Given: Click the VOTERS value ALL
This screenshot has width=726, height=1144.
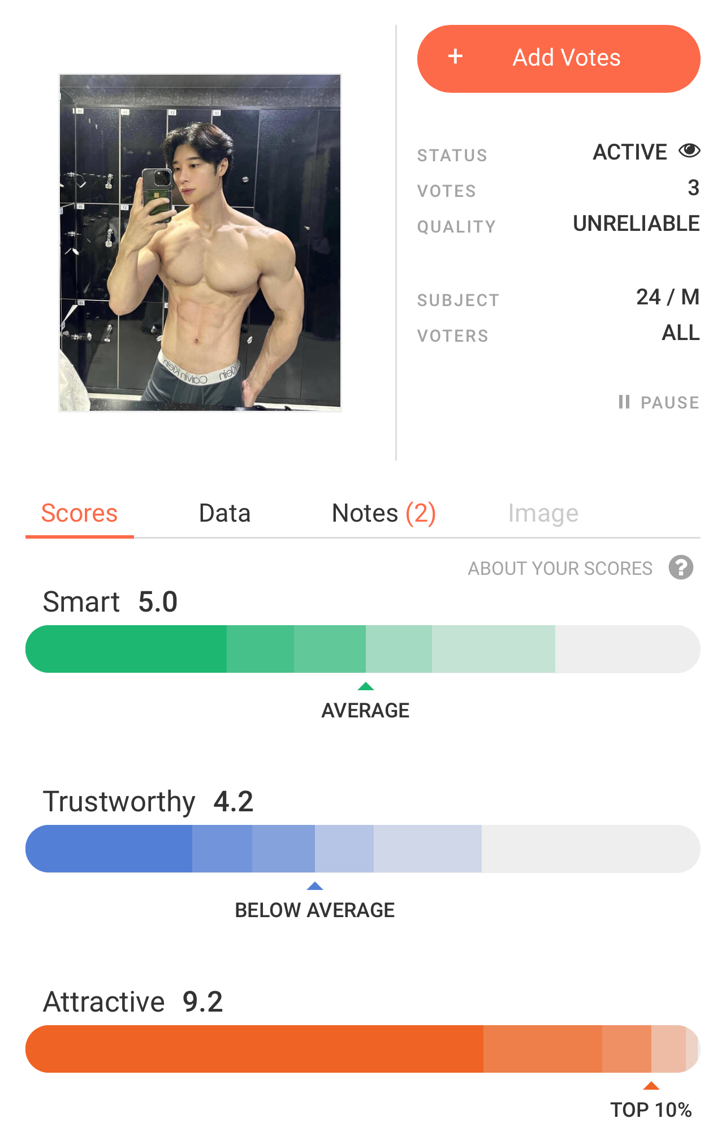Looking at the screenshot, I should pos(680,333).
